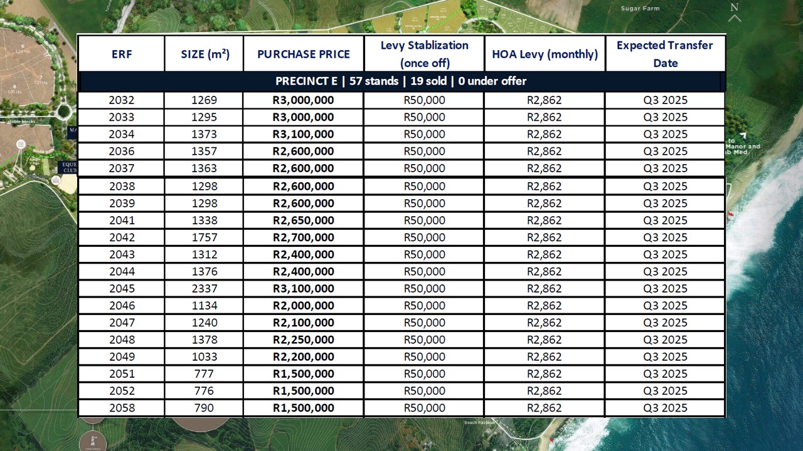This screenshot has height=451, width=803.
Task: Click ERF number 2037
Action: click(x=122, y=168)
